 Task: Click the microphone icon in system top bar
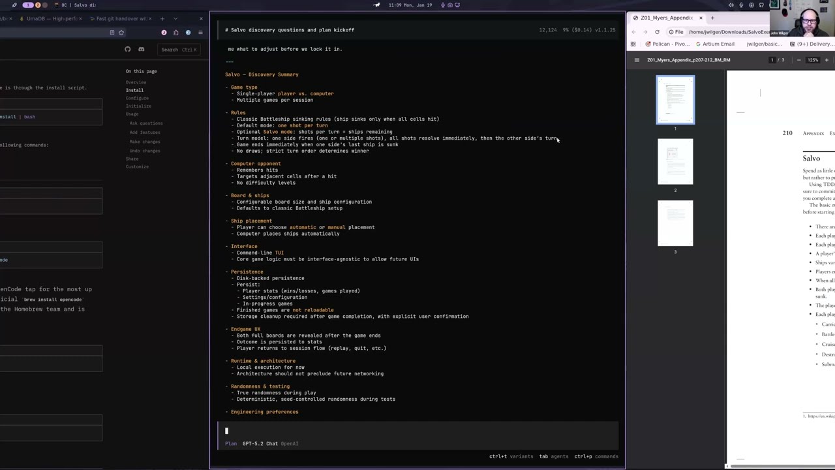tap(741, 5)
